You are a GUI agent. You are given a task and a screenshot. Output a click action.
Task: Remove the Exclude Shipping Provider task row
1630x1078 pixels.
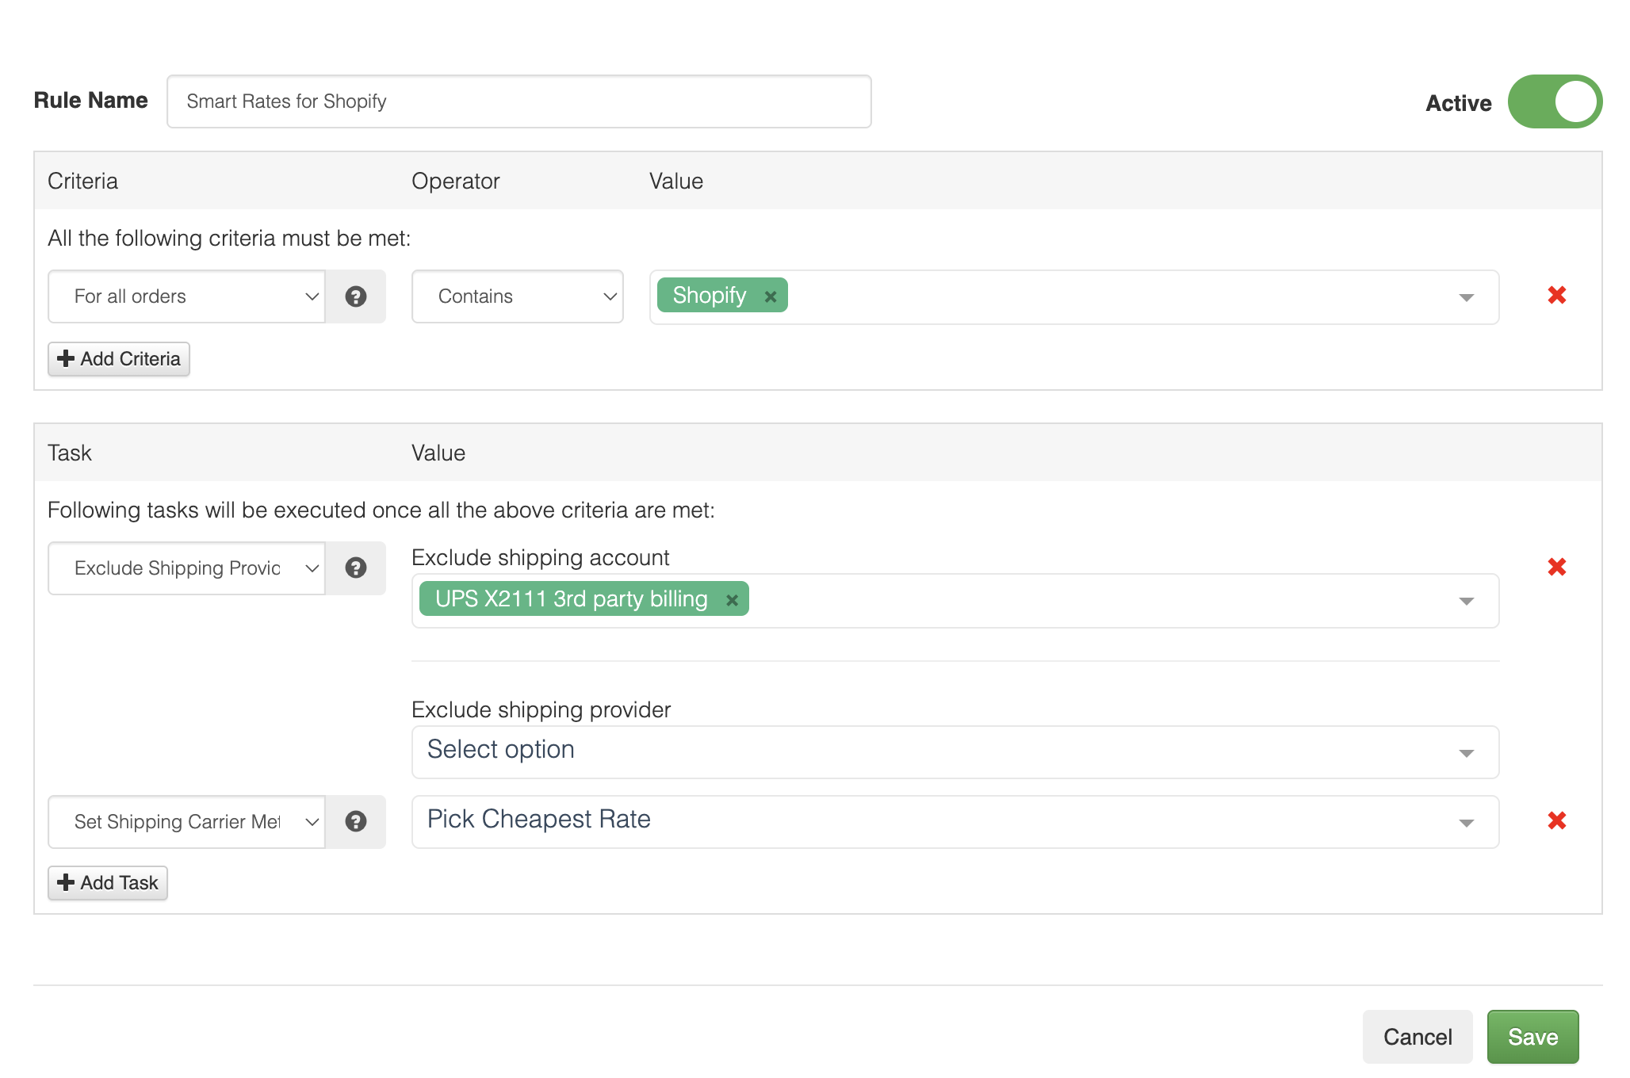point(1556,567)
